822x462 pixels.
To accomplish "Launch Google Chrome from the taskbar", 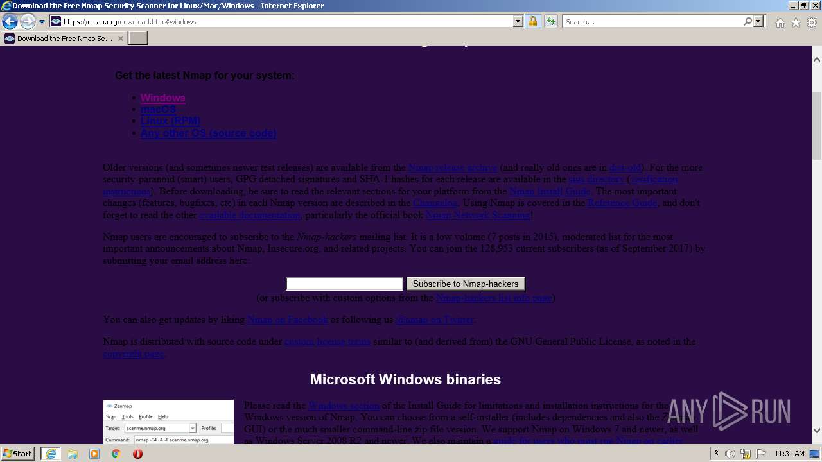I will pos(116,454).
